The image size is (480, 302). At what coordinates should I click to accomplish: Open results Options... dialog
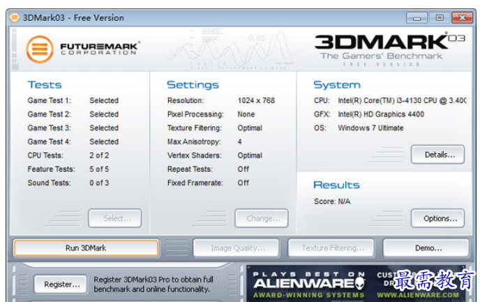pos(437,218)
